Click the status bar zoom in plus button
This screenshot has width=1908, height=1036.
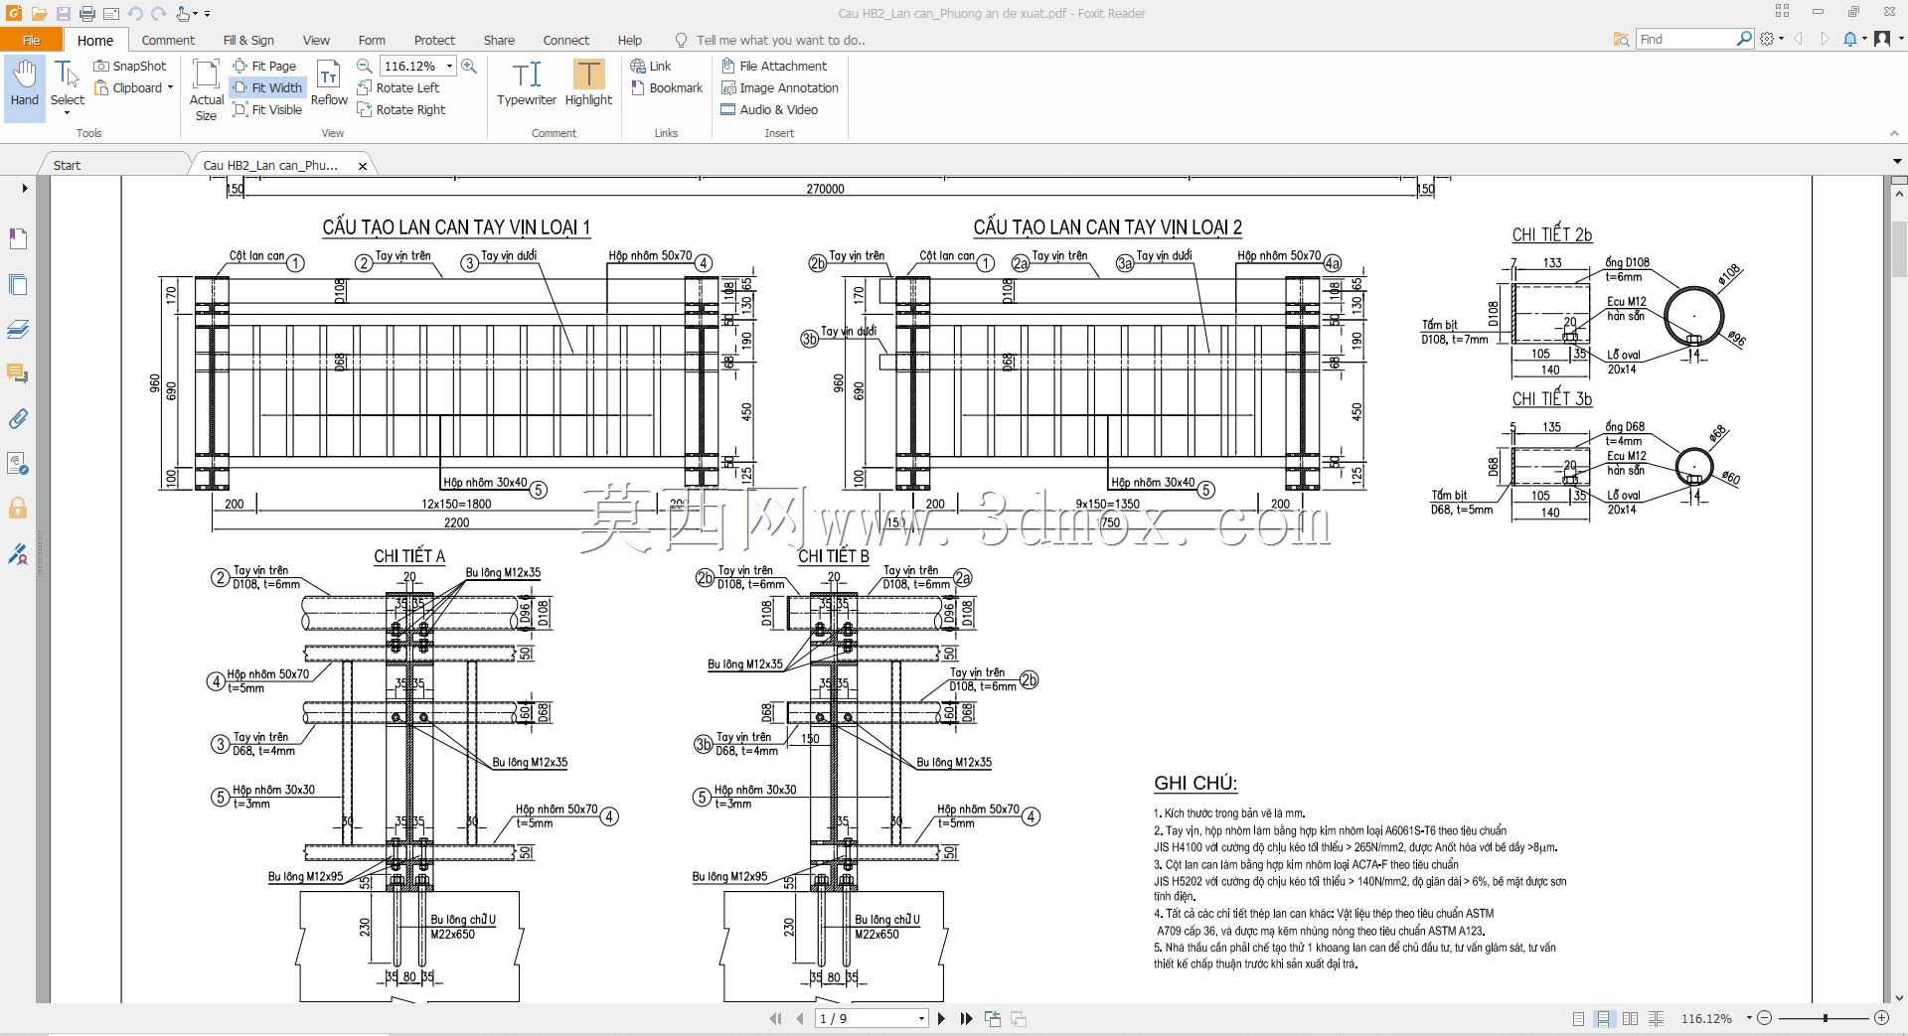point(1881,1018)
